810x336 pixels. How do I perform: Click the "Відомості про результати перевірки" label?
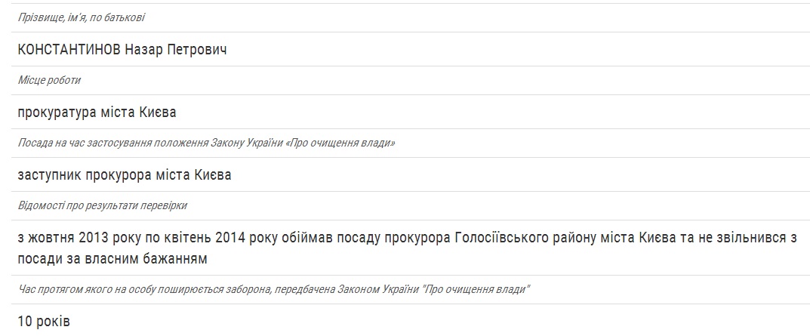pyautogui.click(x=102, y=205)
